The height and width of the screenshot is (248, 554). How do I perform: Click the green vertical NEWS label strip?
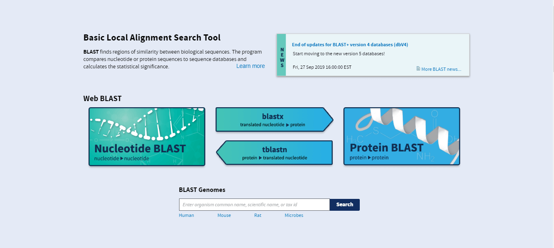click(282, 55)
